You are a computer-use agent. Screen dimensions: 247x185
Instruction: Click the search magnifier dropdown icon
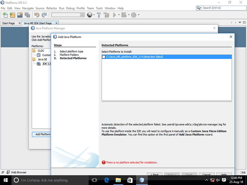coord(199,8)
